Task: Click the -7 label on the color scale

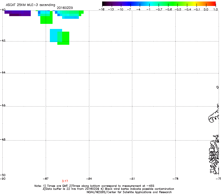Action: point(130,10)
